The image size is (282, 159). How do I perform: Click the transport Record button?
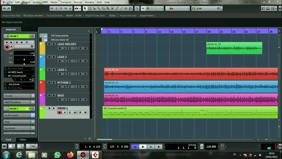[x=158, y=147]
